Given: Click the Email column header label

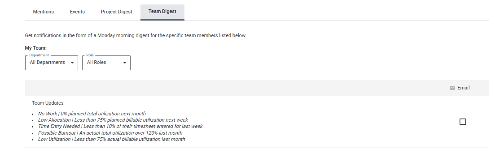Looking at the screenshot, I should 464,88.
